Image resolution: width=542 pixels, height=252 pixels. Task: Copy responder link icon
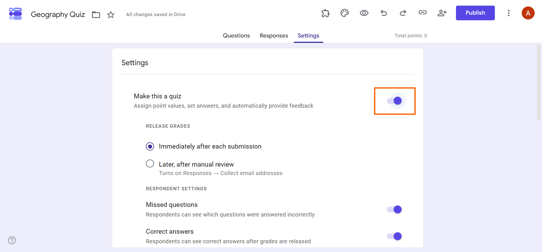422,12
